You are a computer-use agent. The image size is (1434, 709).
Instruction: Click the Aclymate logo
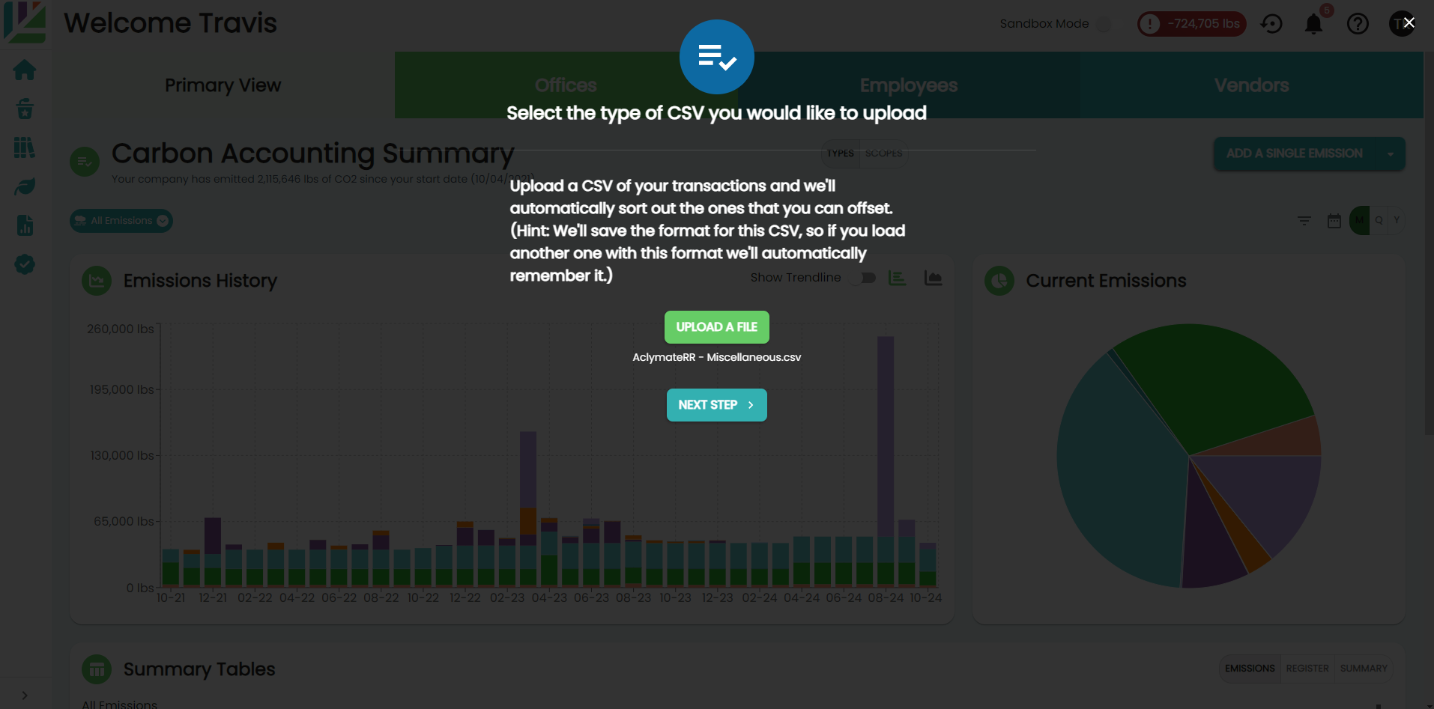25,21
